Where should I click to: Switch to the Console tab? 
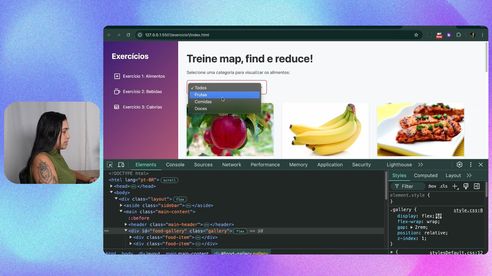pyautogui.click(x=175, y=165)
